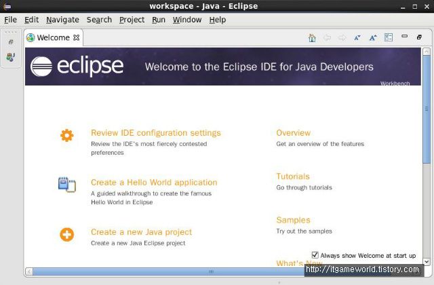Screen dimensions: 434x285
Task: Open the Samples link
Action: coord(293,220)
